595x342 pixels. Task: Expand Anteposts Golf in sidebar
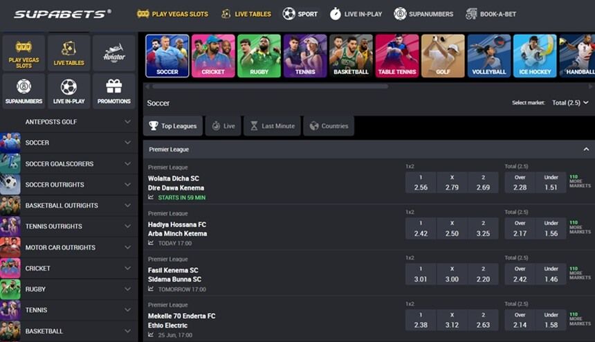coord(68,122)
